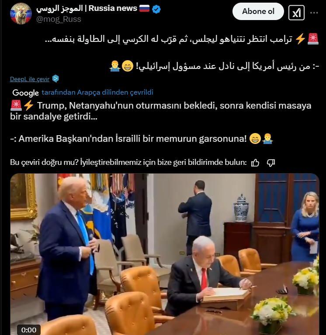Viewport: 326px width, 335px height.
Task: Click the Google translation attribution logo
Action: tap(25, 93)
